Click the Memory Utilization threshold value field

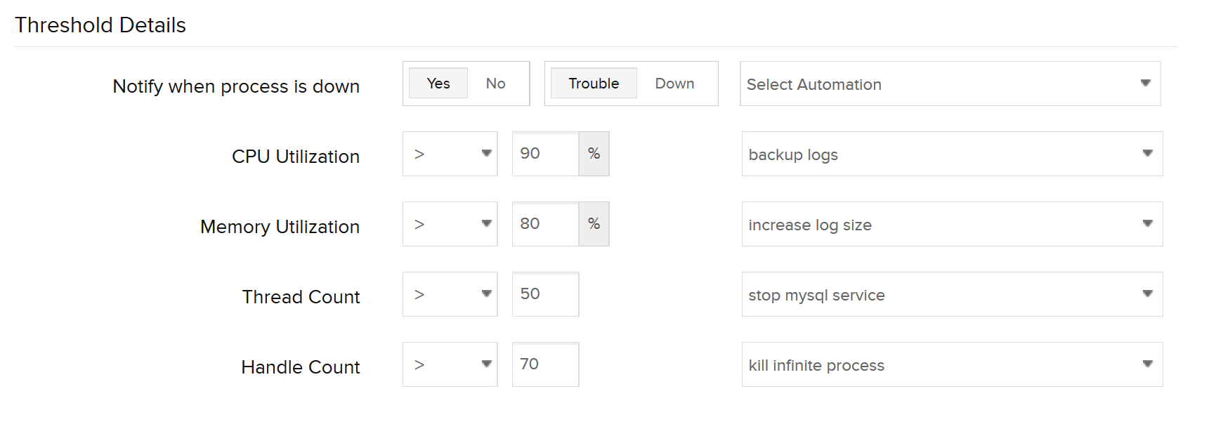[x=545, y=224]
